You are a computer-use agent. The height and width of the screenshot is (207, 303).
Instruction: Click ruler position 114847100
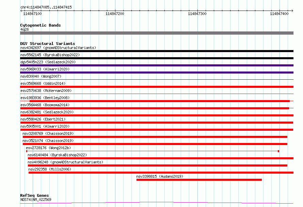[32, 14]
